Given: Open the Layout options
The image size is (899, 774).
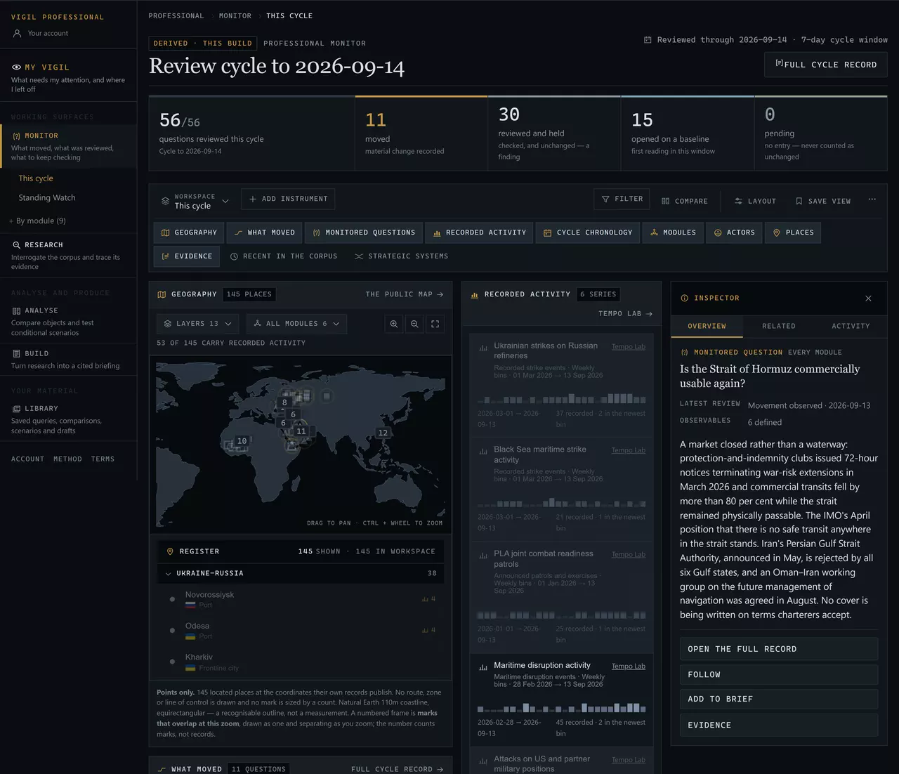Looking at the screenshot, I should pos(755,201).
